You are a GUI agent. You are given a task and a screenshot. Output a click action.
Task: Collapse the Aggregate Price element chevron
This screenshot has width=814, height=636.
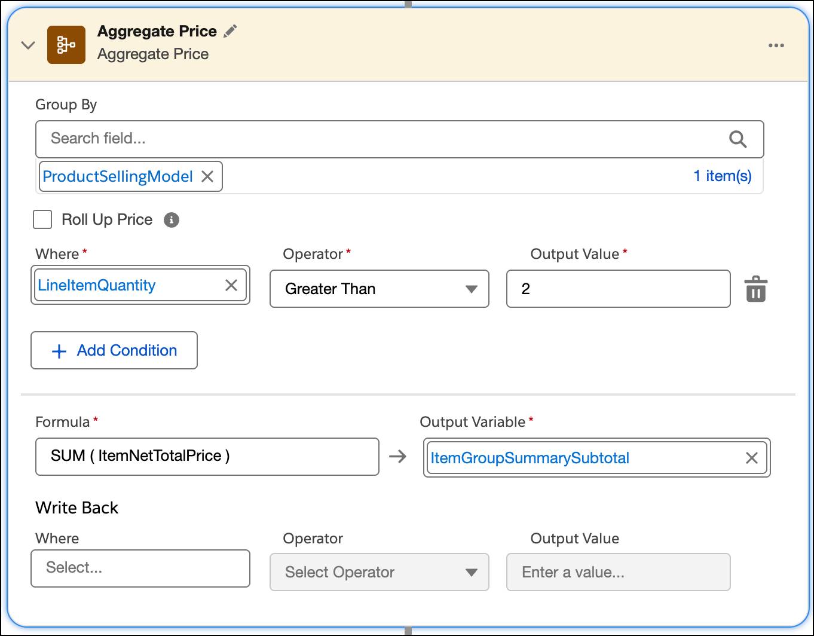click(28, 45)
